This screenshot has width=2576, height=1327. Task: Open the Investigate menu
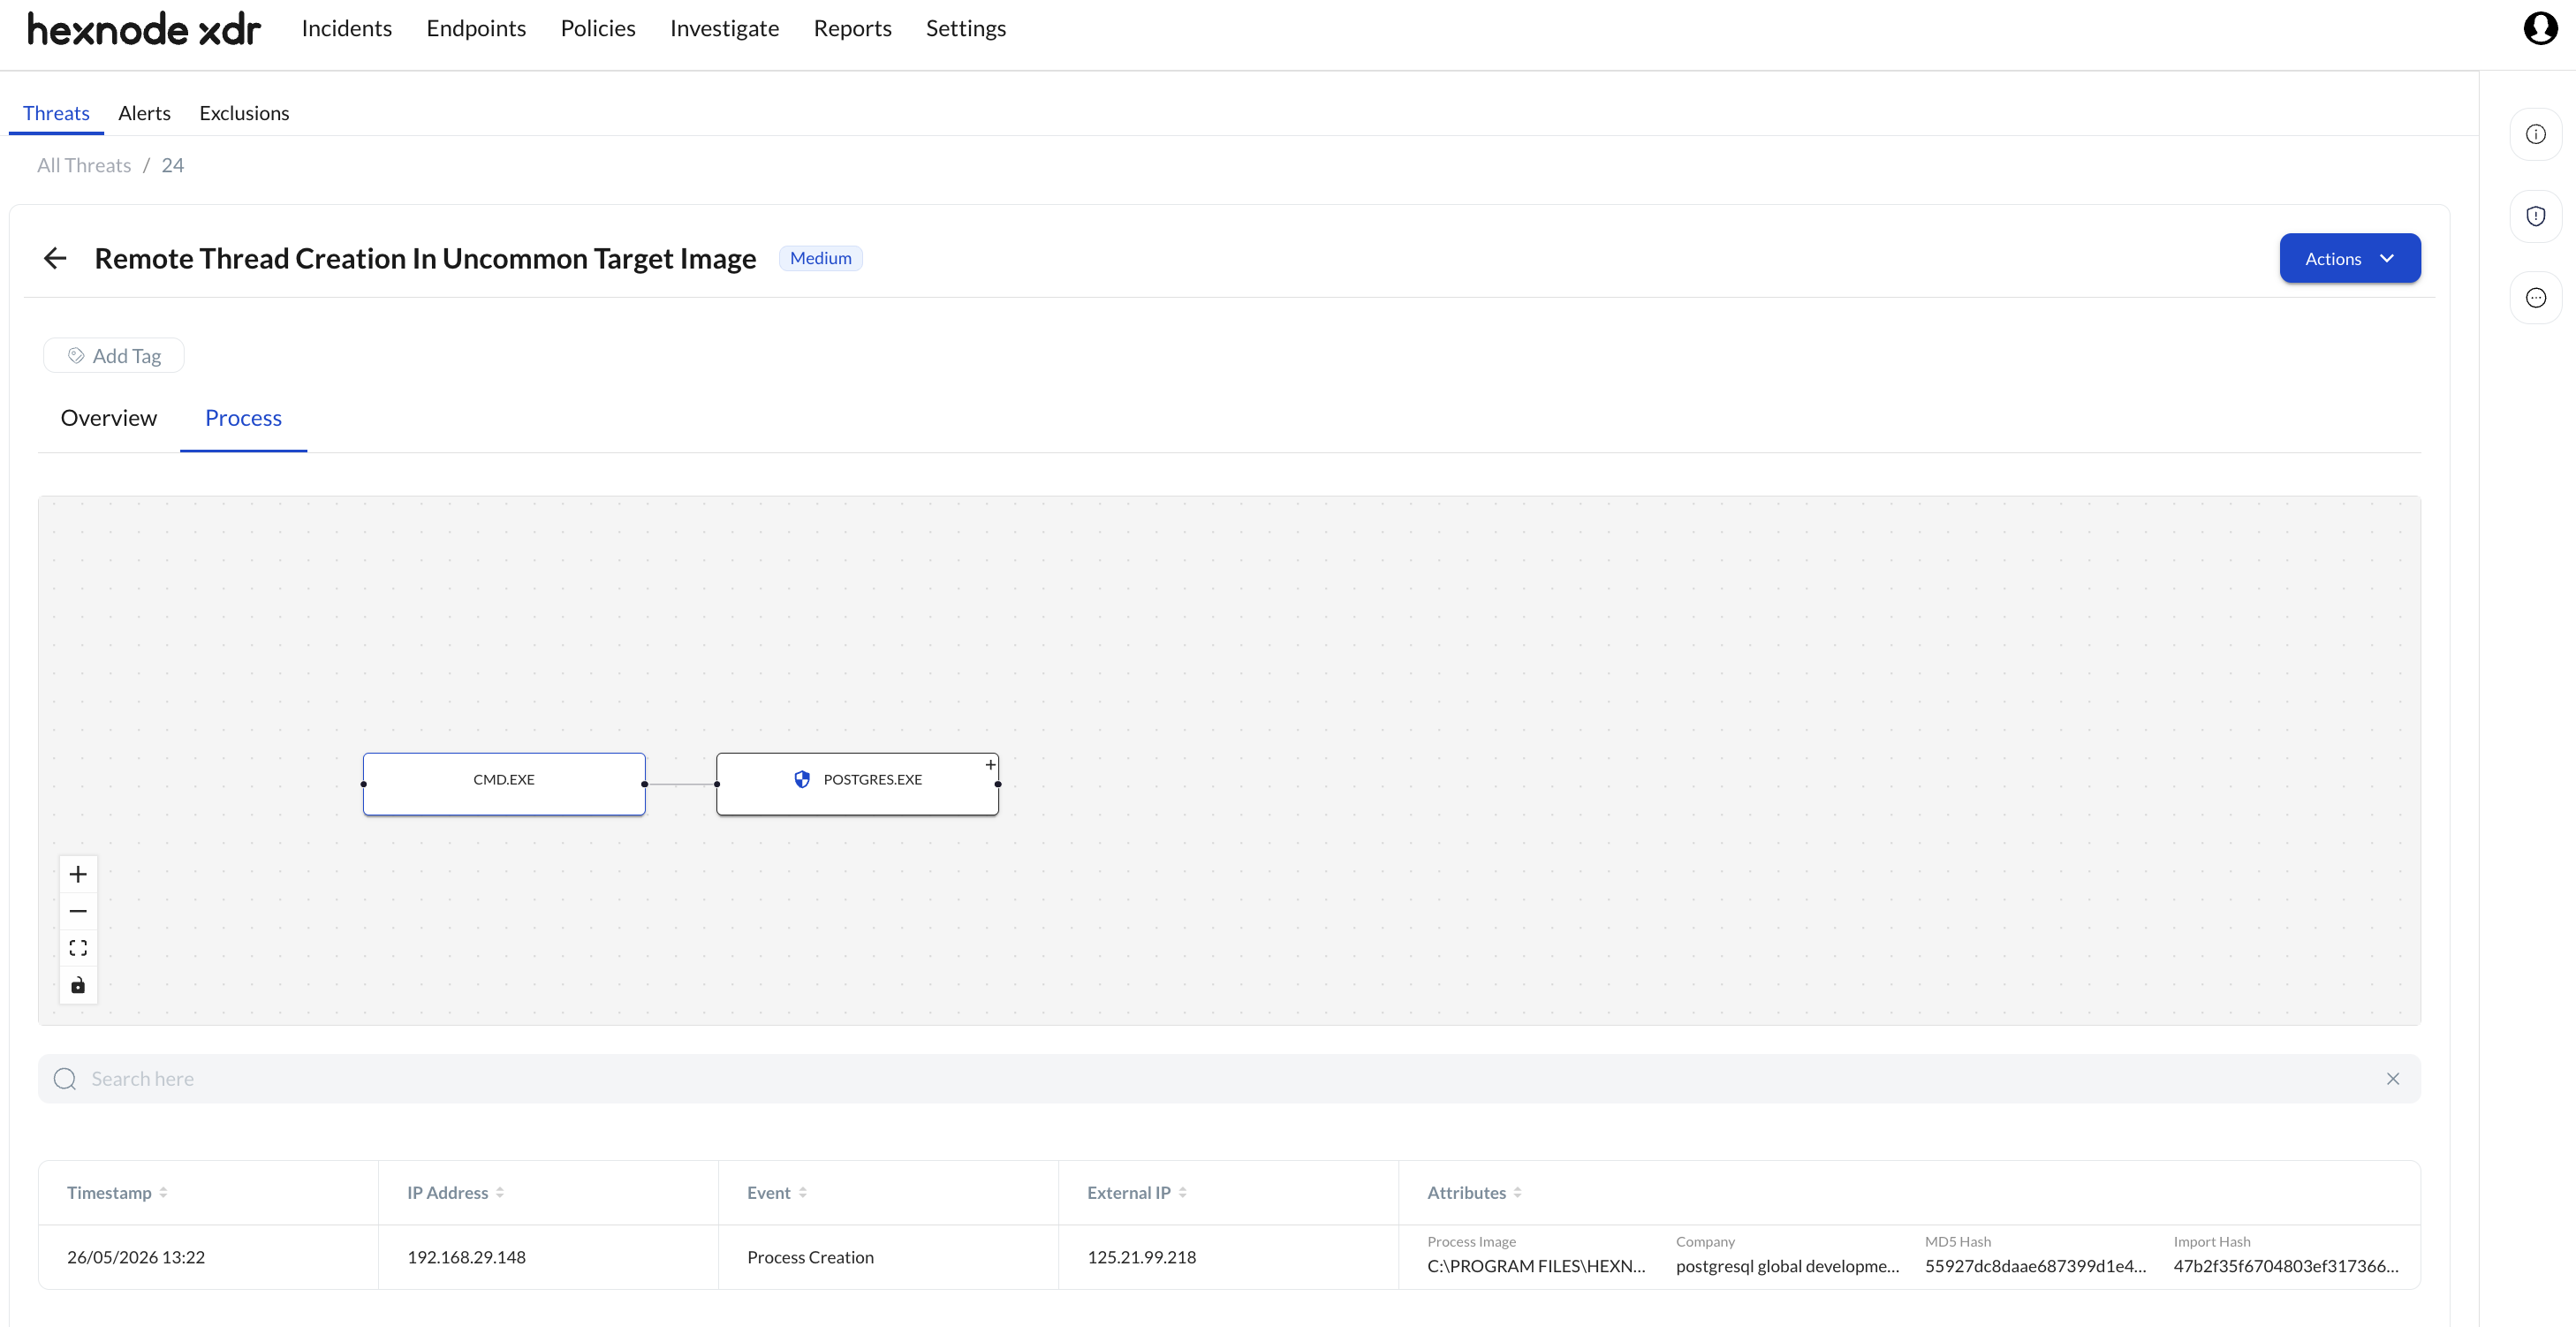(x=724, y=28)
